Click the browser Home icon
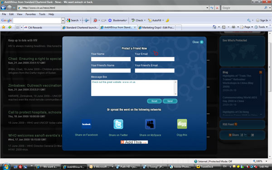Viewport: 272px width, 170px height. pos(214,27)
